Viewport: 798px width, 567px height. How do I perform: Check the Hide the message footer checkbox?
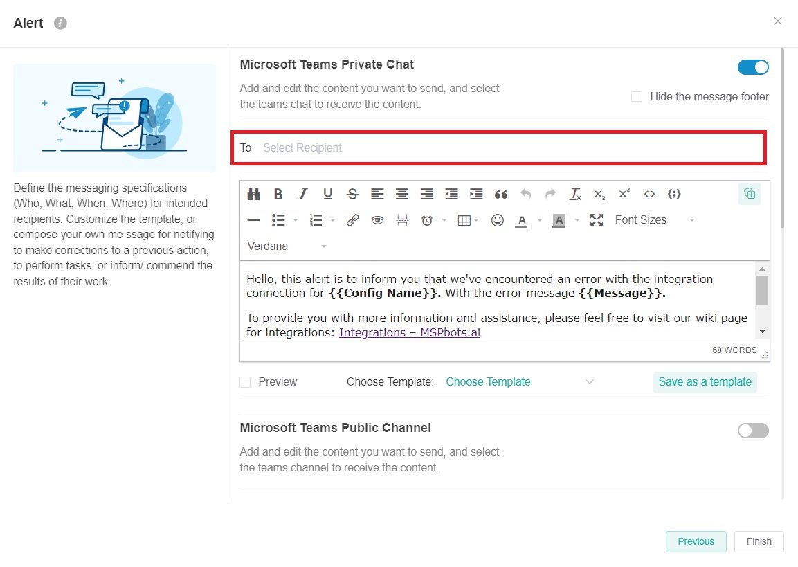(637, 97)
